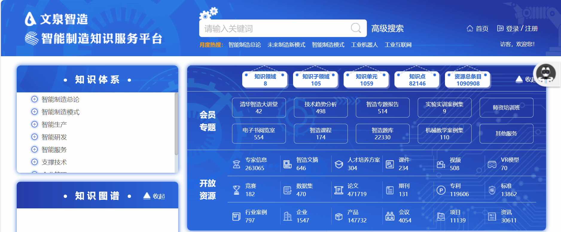This screenshot has height=232, width=561.
Task: Click the search magnifier icon
Action: pyautogui.click(x=356, y=28)
